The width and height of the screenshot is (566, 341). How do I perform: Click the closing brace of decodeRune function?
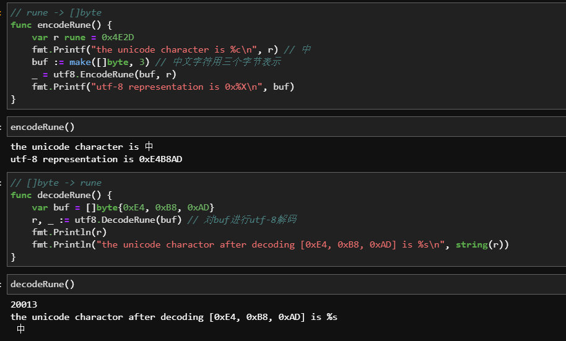pos(14,257)
